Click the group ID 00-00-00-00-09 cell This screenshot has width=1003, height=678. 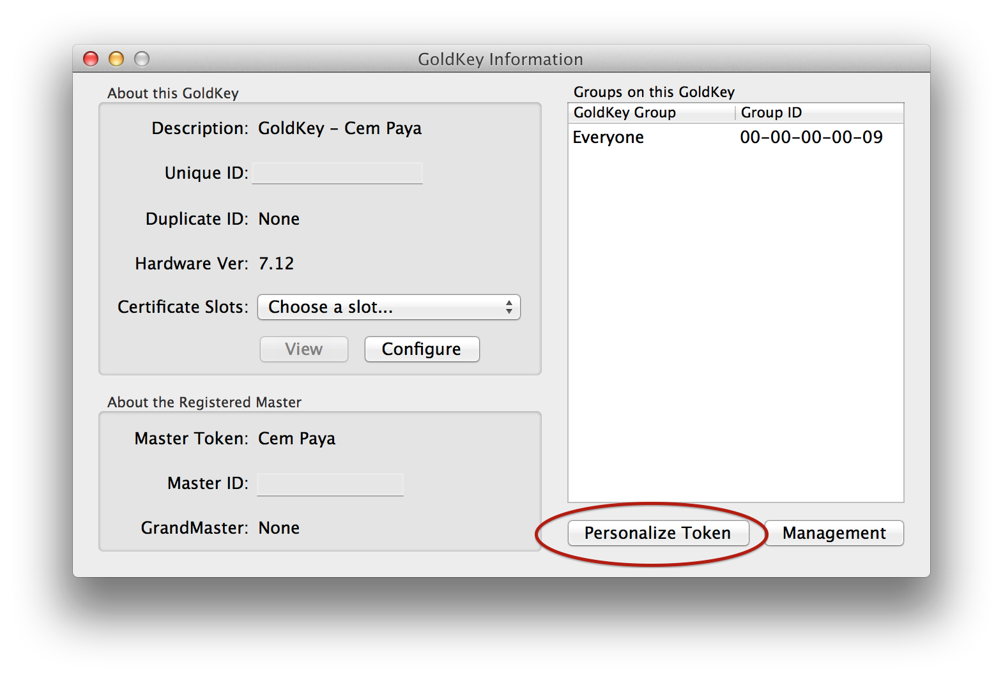coord(811,137)
